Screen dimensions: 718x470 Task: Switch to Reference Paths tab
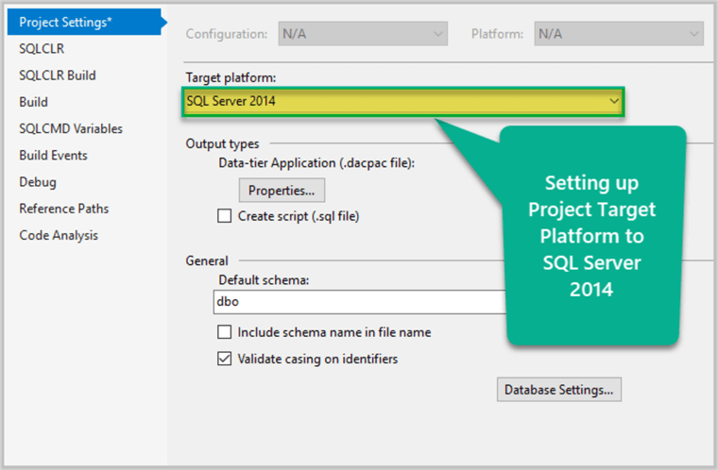pyautogui.click(x=64, y=209)
